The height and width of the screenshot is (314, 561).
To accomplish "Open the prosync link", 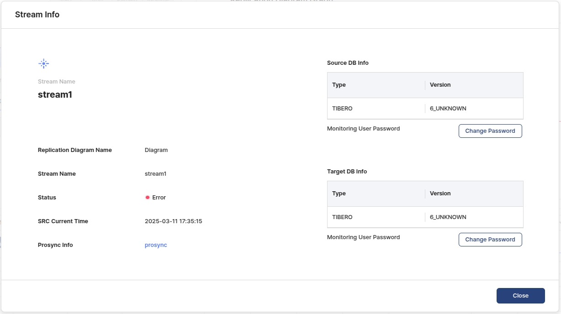I will pyautogui.click(x=156, y=245).
